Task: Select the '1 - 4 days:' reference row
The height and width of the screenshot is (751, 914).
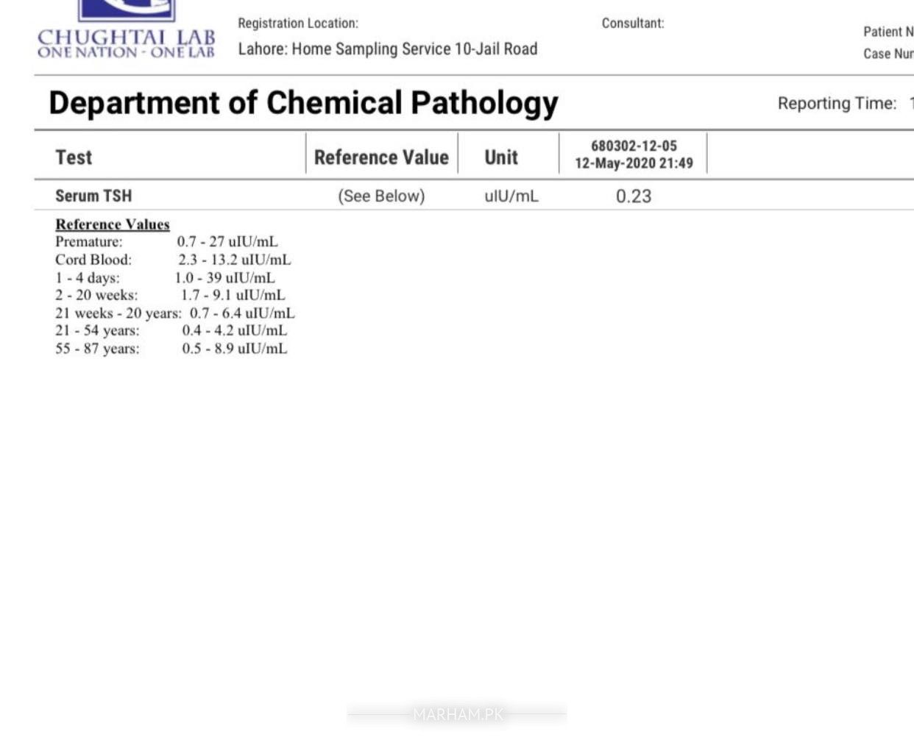Action: click(165, 277)
